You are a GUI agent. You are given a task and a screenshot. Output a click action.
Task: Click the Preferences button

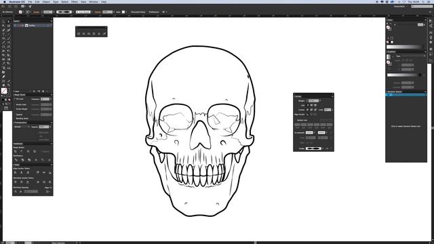[154, 12]
